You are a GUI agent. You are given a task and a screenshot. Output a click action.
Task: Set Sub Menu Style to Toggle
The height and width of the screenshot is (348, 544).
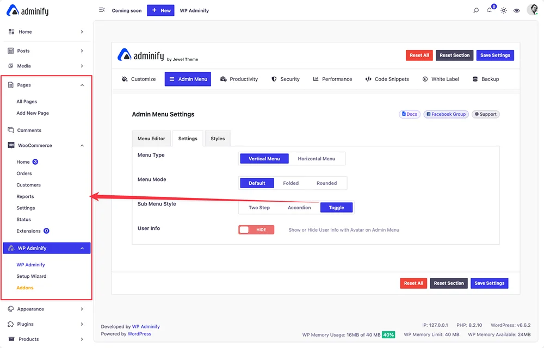click(x=336, y=208)
